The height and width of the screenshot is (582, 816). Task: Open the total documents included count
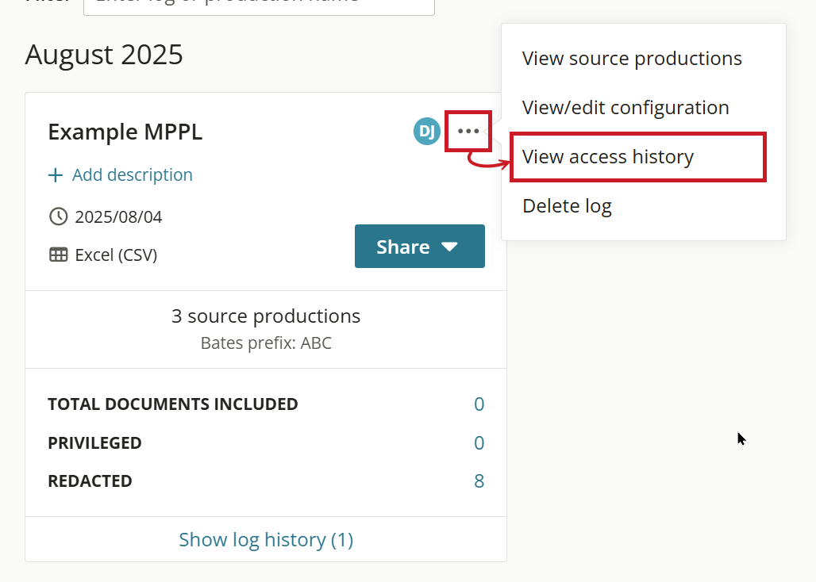[x=479, y=404]
